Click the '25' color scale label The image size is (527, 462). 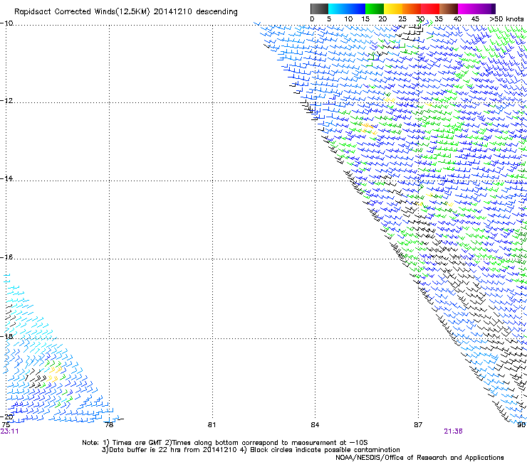(x=402, y=19)
